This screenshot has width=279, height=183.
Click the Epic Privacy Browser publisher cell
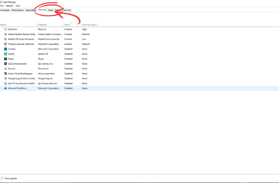(x=48, y=83)
